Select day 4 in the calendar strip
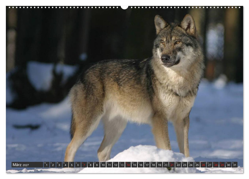Viewport: 249px width, 179px height. coord(65,165)
